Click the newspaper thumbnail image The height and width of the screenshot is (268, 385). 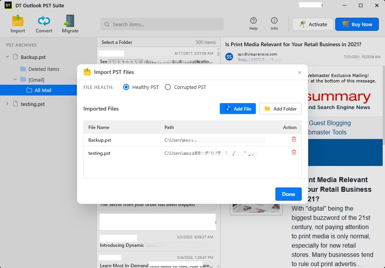point(256,208)
